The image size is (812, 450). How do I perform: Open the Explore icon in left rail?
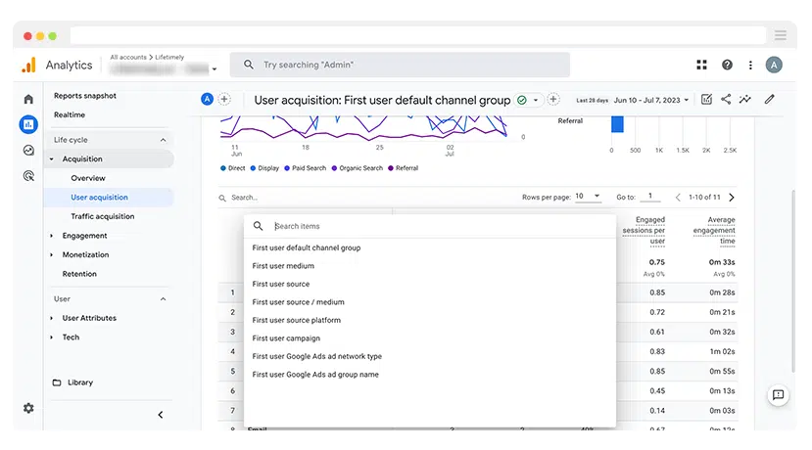coord(28,151)
